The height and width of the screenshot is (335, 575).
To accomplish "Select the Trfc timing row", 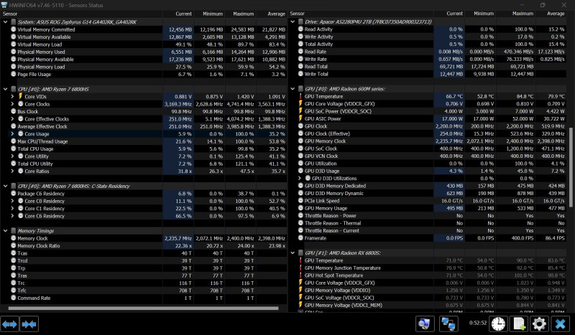I will tap(143, 291).
